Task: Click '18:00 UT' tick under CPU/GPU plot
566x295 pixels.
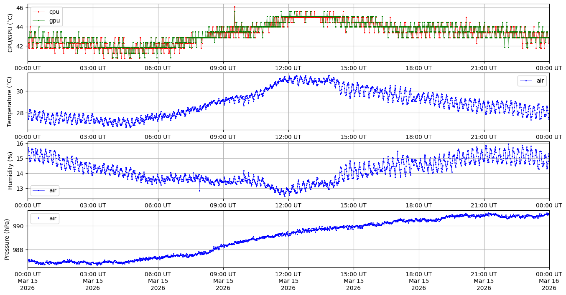Action: click(418, 68)
